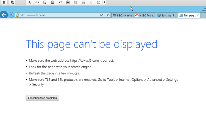The width and height of the screenshot is (206, 121).
Task: Close the This page tab
Action: [198, 15]
